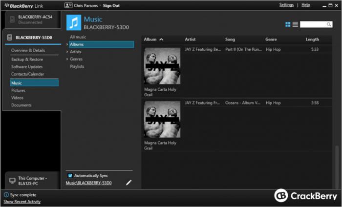Expand the Genres tree arrow
342x207 pixels.
coord(67,59)
